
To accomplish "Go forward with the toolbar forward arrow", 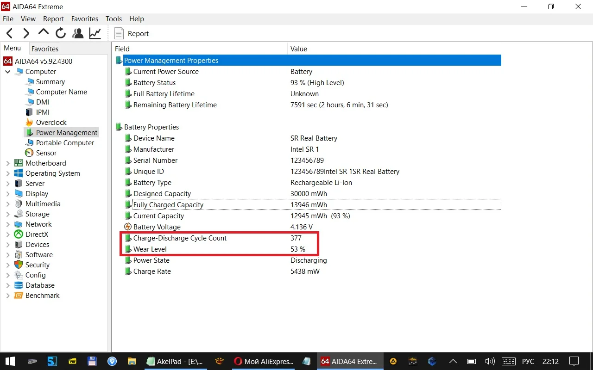I will pos(26,33).
